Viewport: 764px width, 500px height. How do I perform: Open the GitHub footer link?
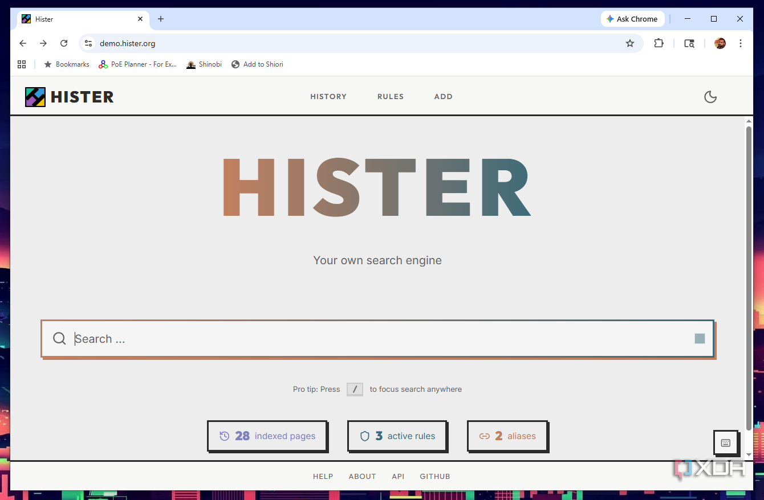pyautogui.click(x=435, y=477)
